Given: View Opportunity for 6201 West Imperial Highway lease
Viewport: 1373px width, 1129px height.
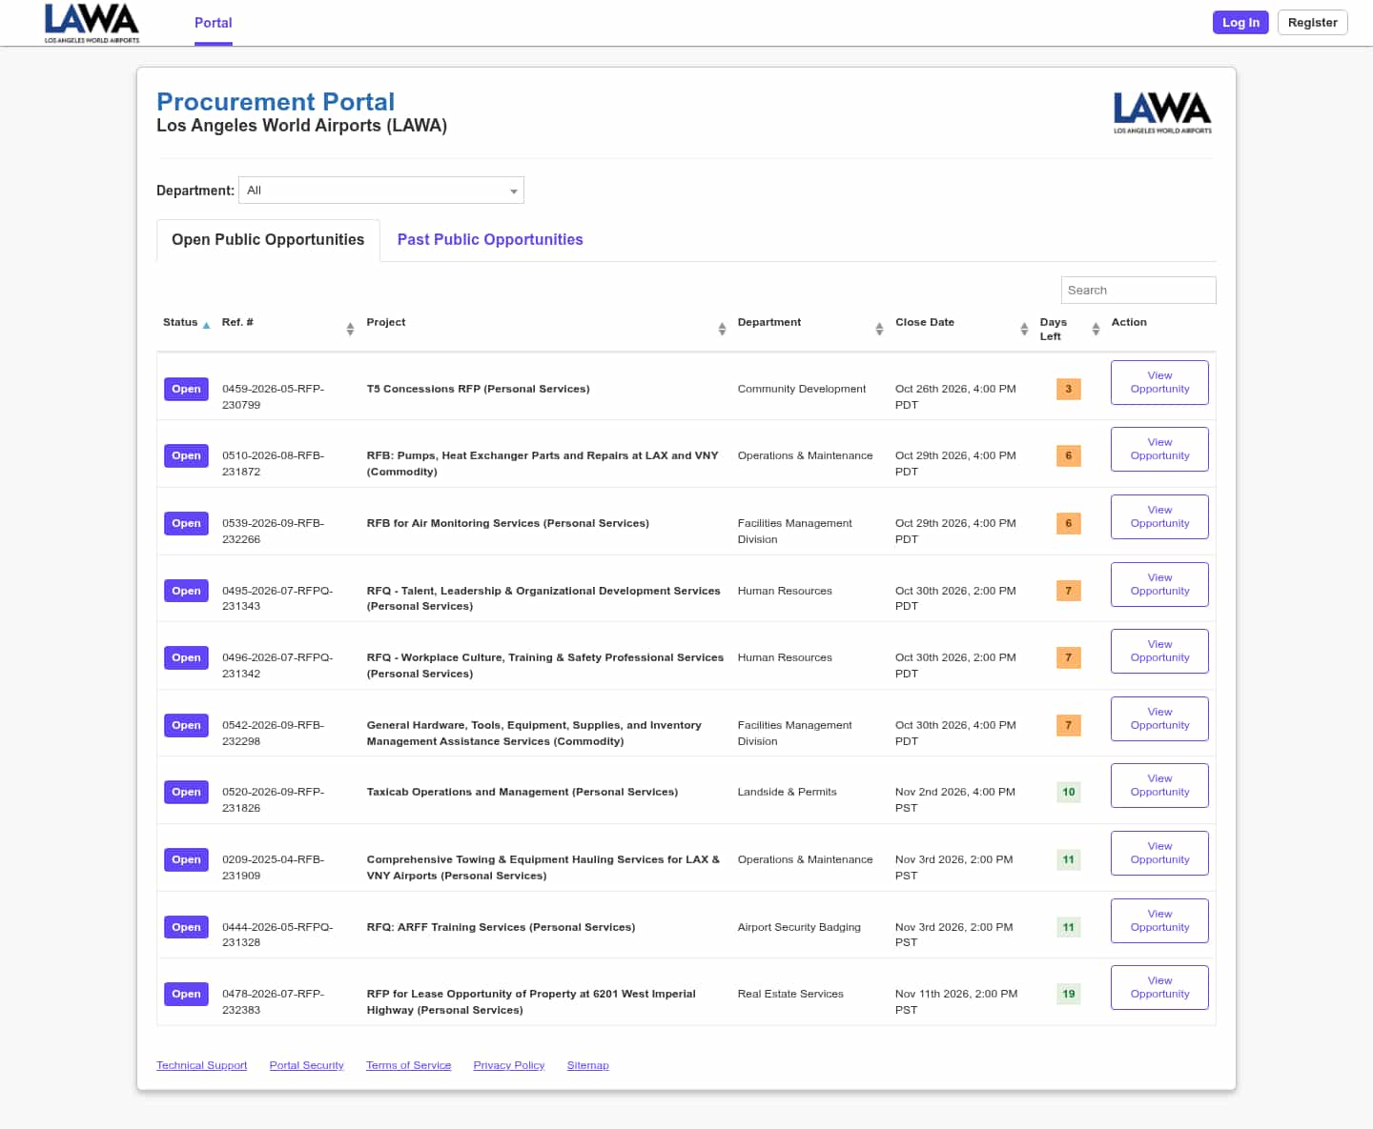Looking at the screenshot, I should (1159, 987).
